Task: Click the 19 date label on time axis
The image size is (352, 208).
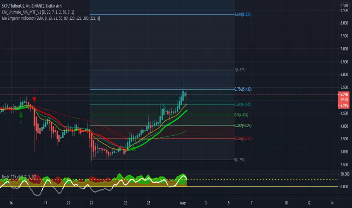Action: coord(45,203)
